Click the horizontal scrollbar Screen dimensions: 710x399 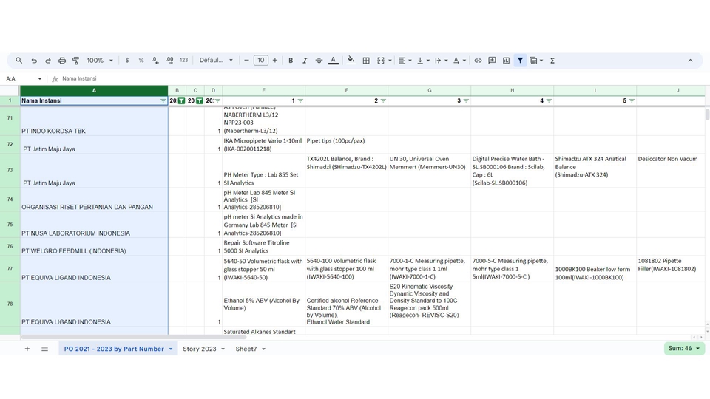point(134,337)
